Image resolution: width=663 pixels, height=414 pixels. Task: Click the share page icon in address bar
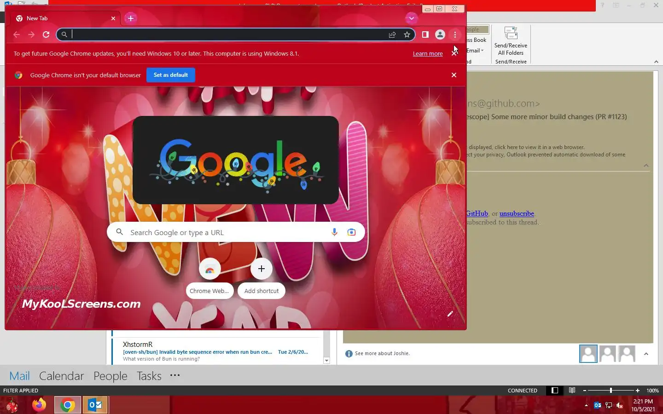[392, 34]
